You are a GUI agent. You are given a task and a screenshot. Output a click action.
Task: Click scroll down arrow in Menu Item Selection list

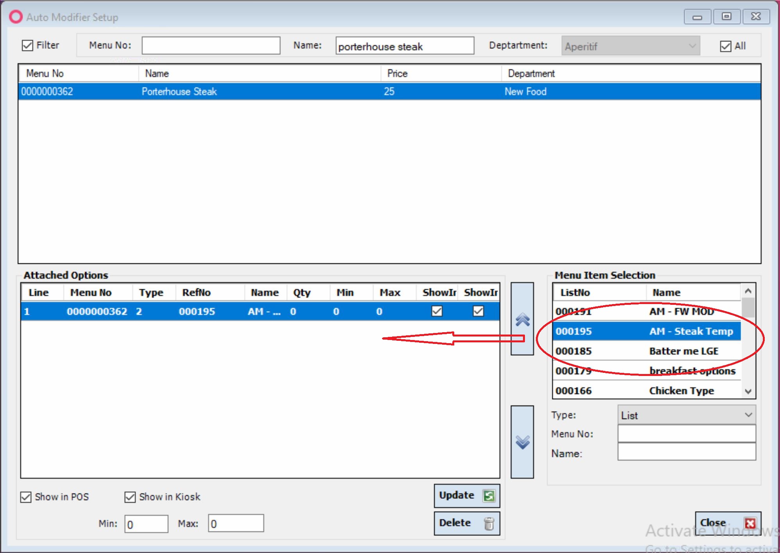pos(748,391)
